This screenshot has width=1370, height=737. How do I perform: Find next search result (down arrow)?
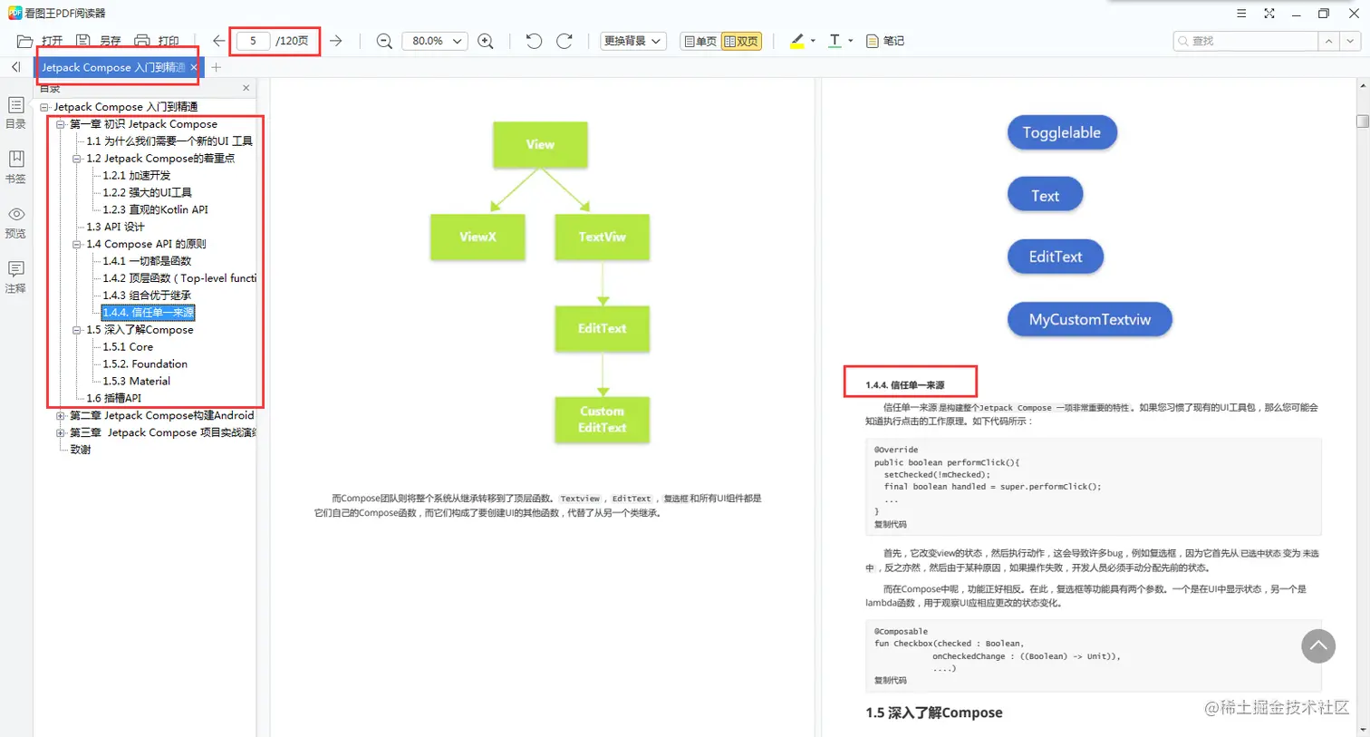pyautogui.click(x=1350, y=41)
